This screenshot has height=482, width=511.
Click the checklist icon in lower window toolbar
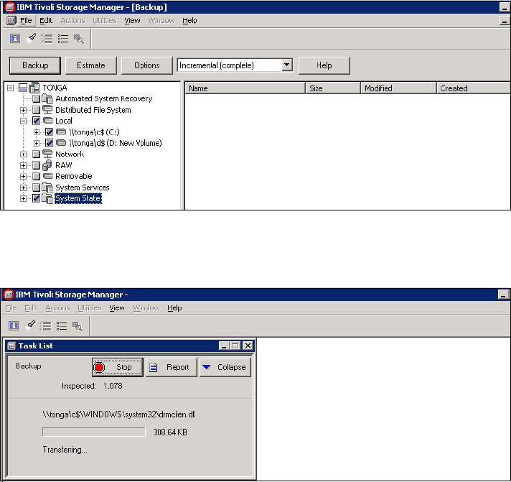pyautogui.click(x=46, y=326)
